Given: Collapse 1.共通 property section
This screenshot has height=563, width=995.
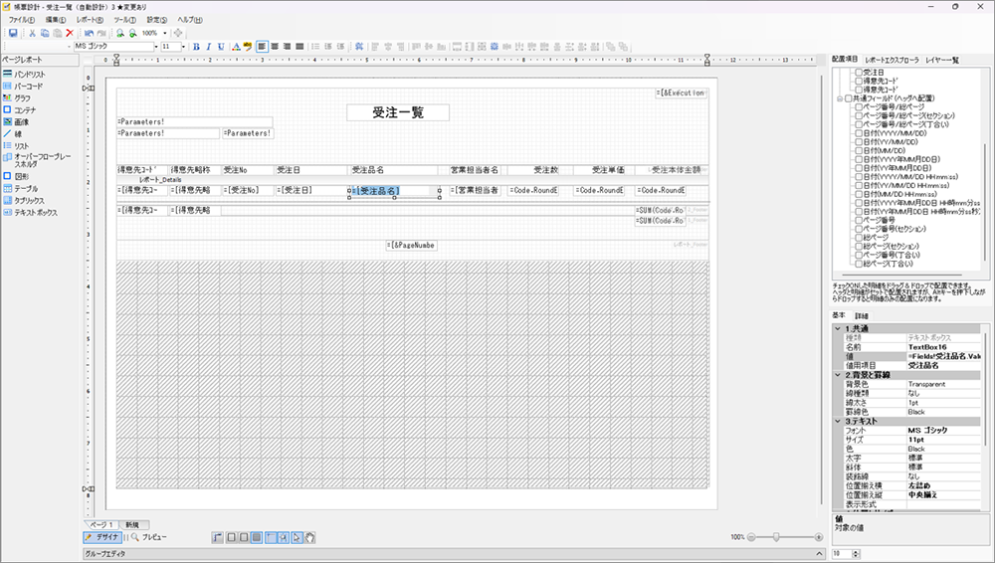Looking at the screenshot, I should tap(838, 329).
